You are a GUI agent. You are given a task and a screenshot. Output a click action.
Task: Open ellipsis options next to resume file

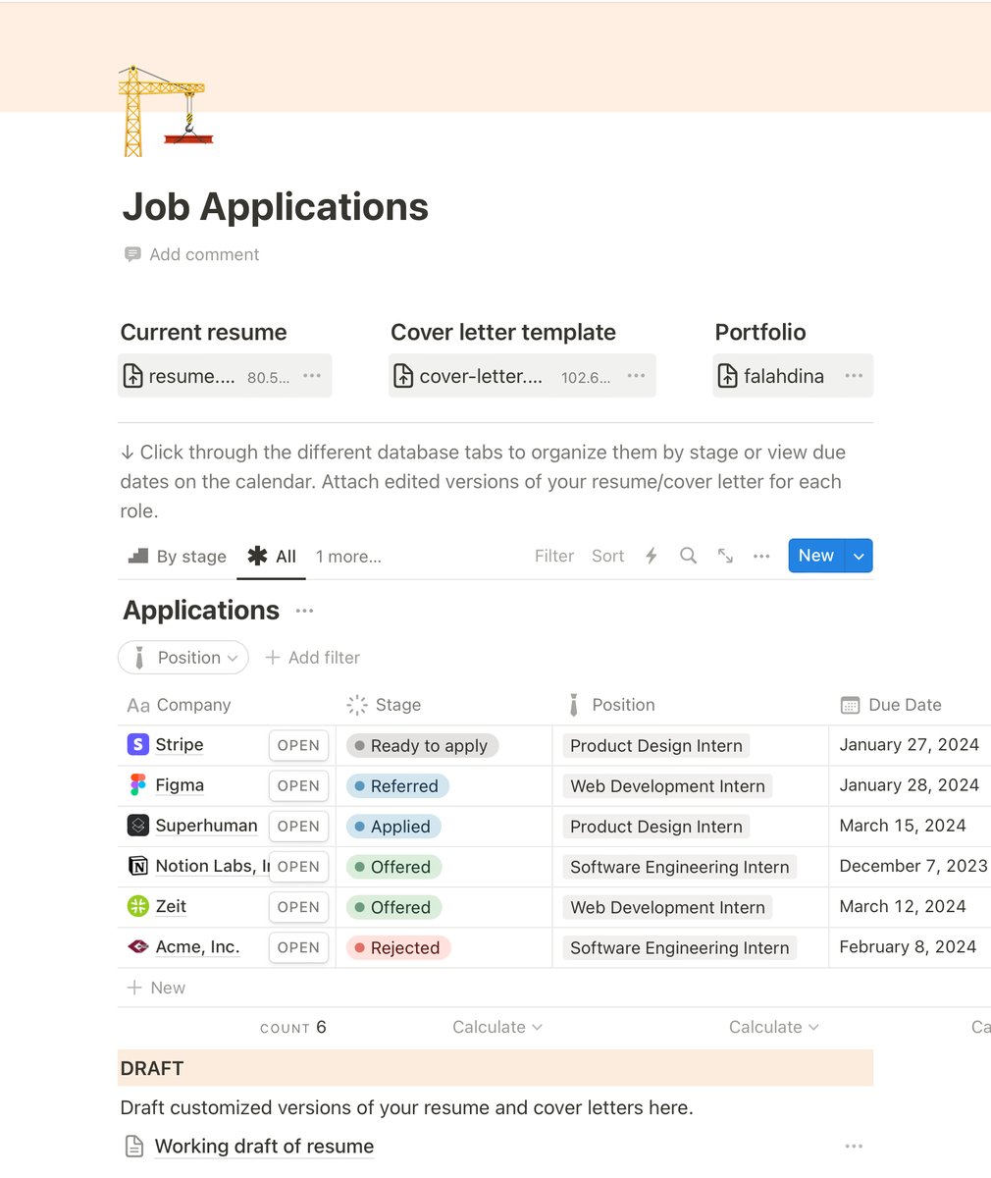[x=311, y=375]
